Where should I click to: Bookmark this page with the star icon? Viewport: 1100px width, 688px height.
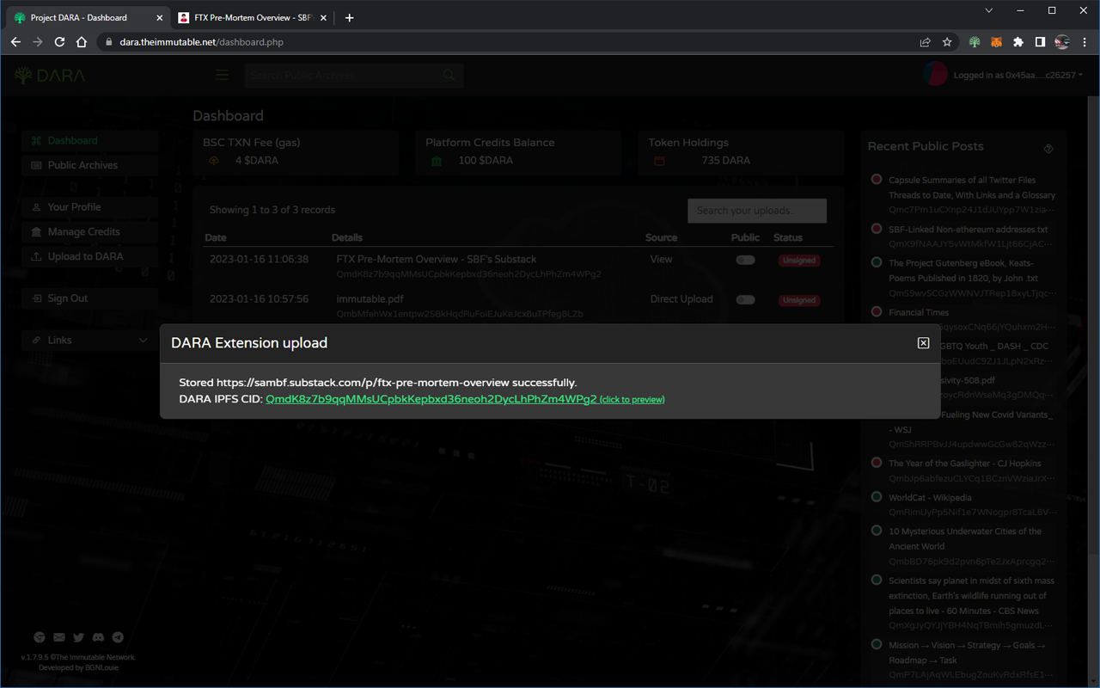[x=947, y=41]
